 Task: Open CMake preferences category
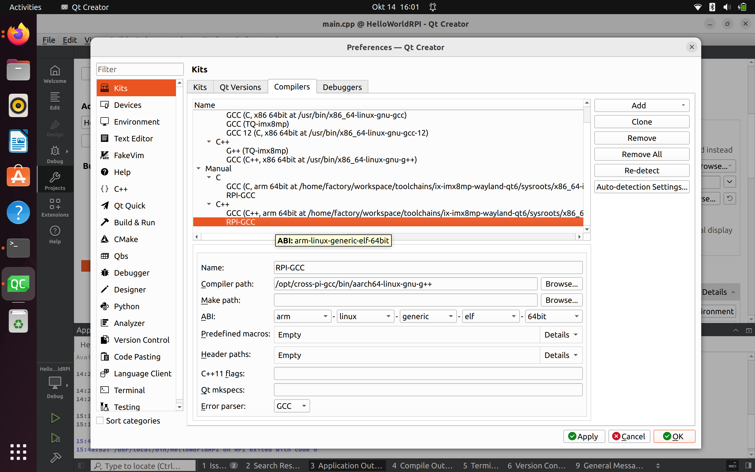point(136,239)
